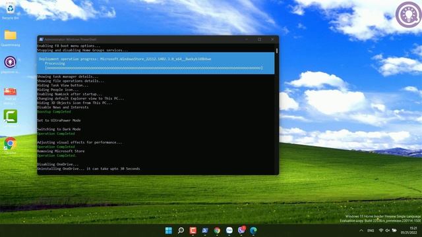Open taskbar Search
The height and width of the screenshot is (237, 422).
click(x=181, y=230)
